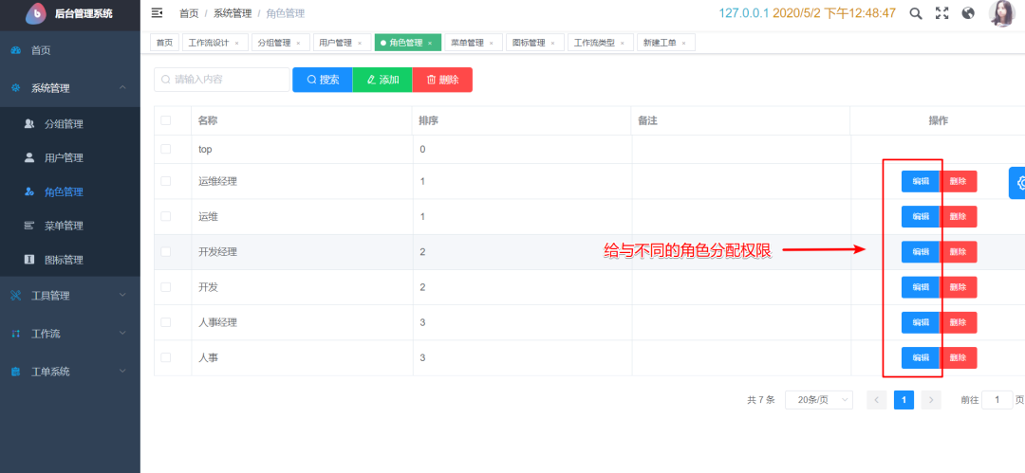This screenshot has height=473, width=1025.
Task: Close the 用户管理 tab
Action: [x=361, y=43]
